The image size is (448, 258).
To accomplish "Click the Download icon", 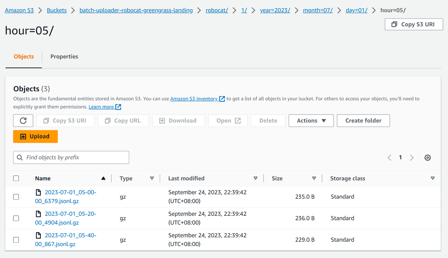I will pos(163,120).
